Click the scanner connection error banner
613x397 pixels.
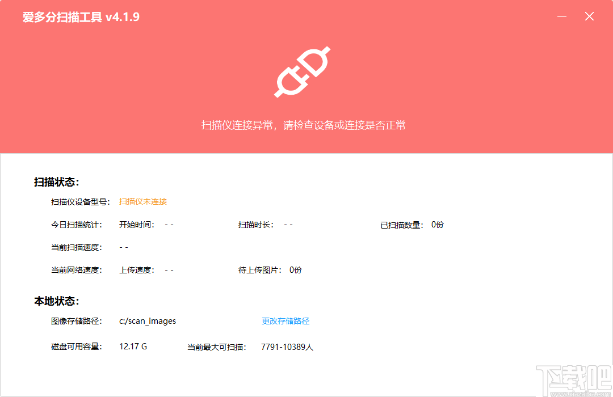coord(306,125)
